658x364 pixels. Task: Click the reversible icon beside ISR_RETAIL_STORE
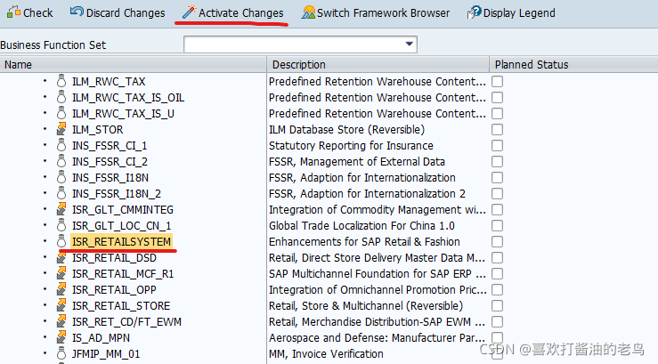[61, 305]
